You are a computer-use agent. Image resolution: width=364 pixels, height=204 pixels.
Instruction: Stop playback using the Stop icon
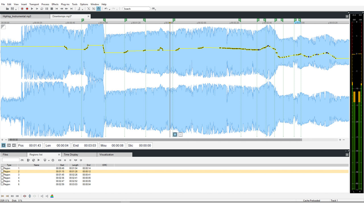point(51,8)
